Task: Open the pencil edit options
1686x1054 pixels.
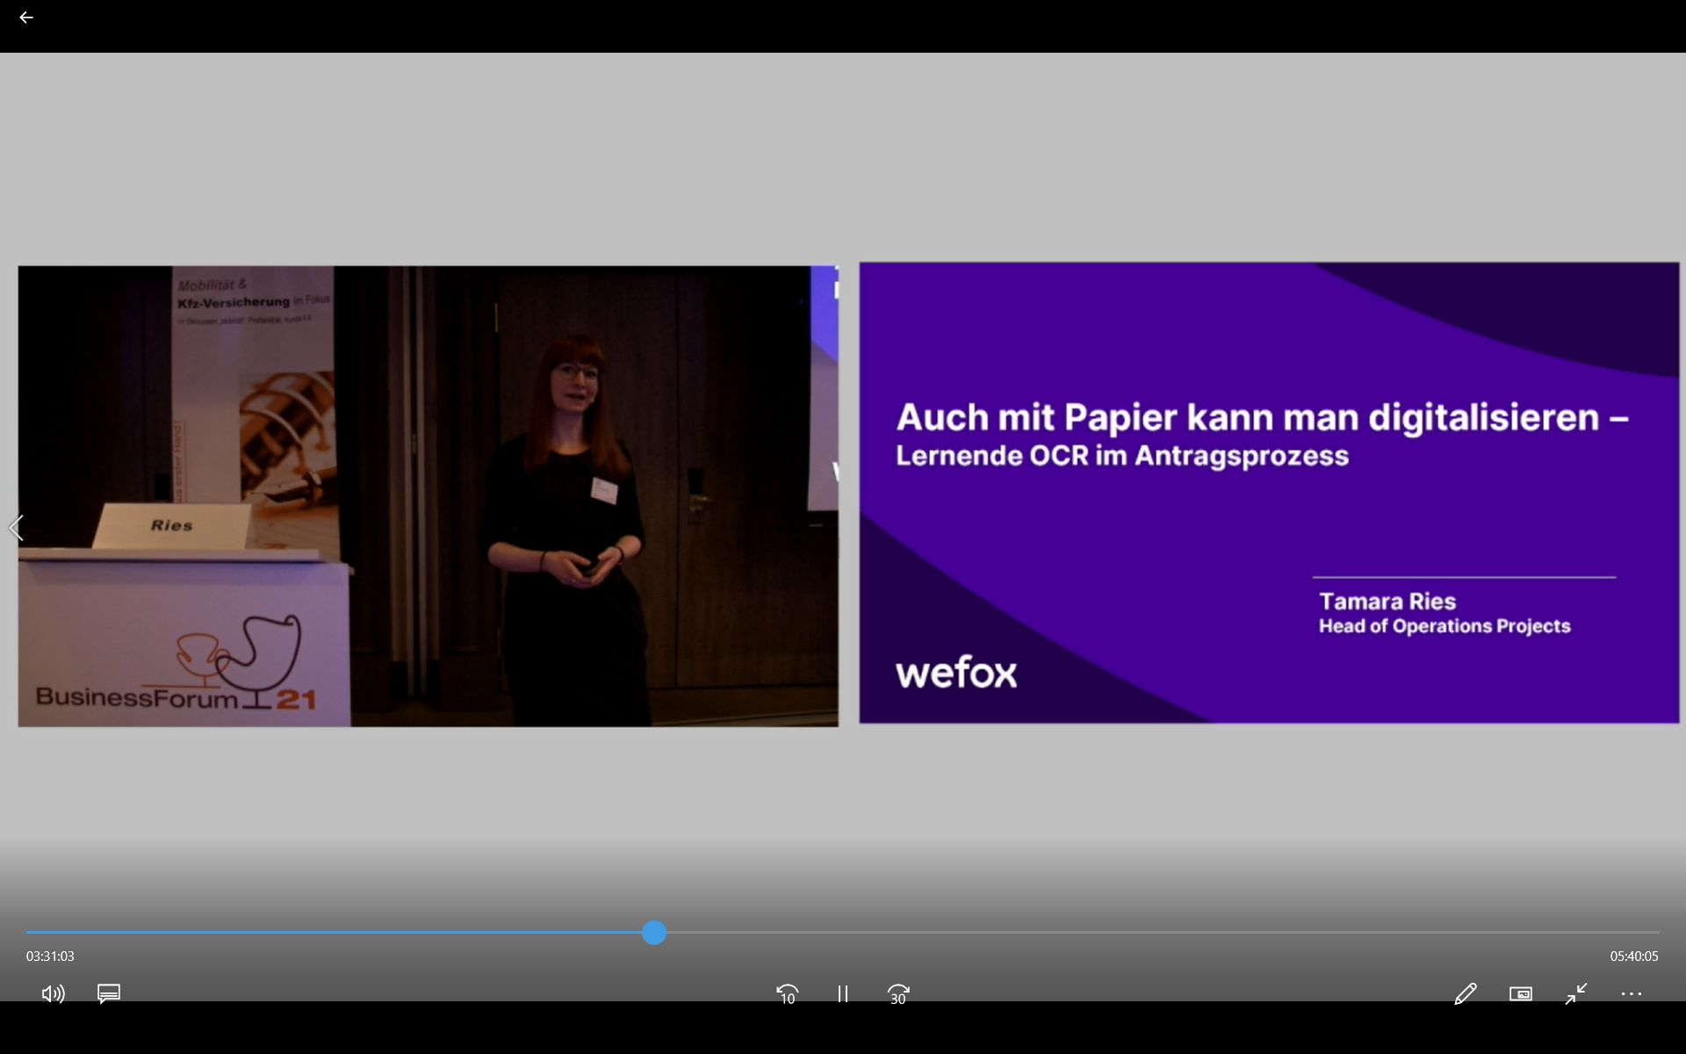Action: point(1465,993)
